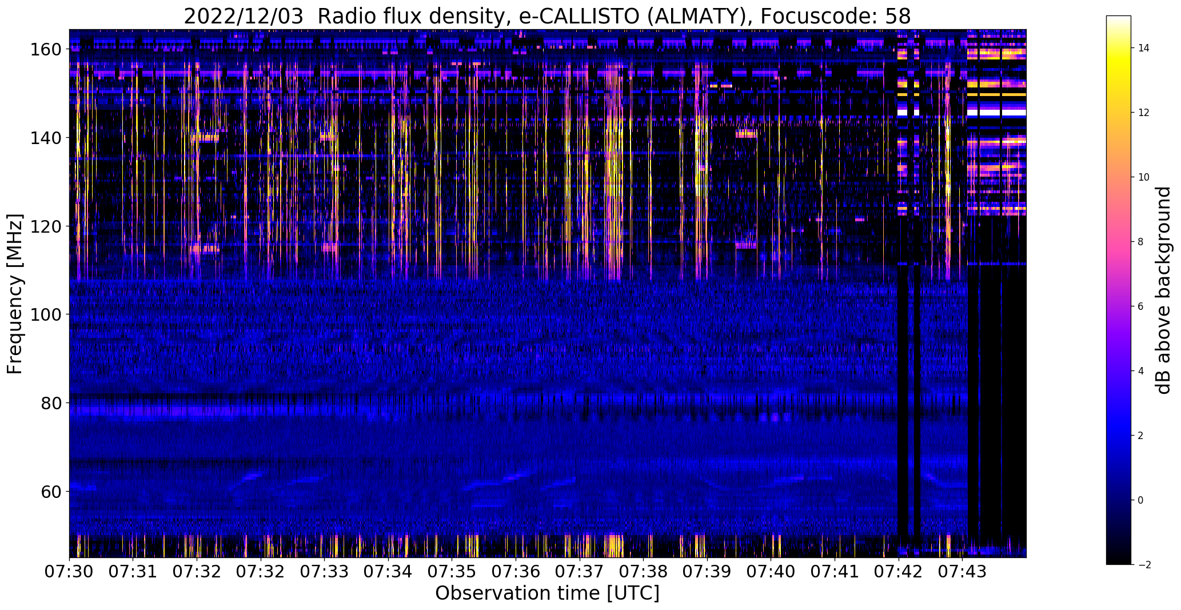Click the 120 frequency tick label
The image size is (1181, 610).
(45, 226)
